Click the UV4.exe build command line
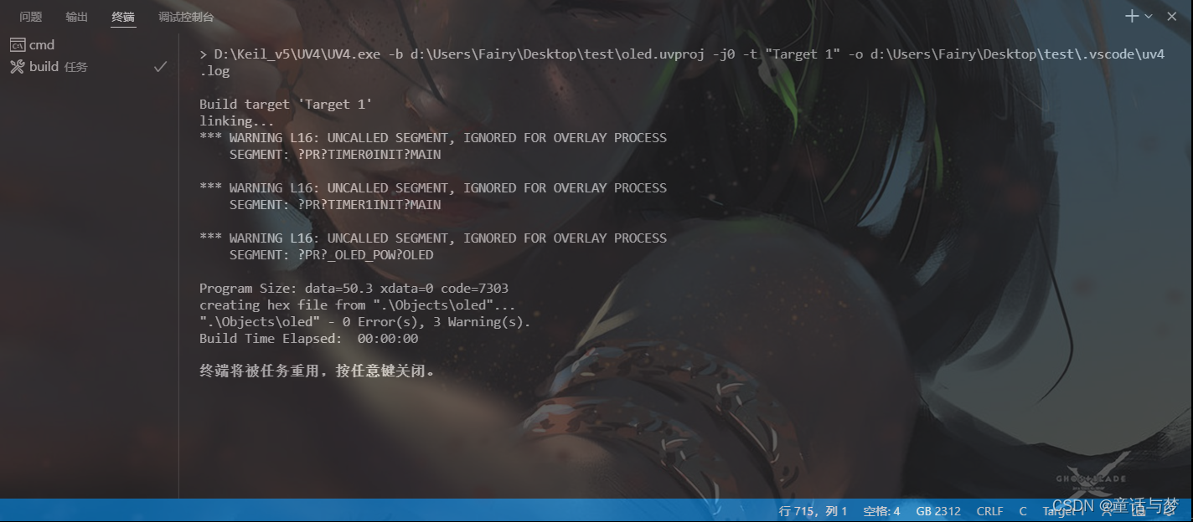The width and height of the screenshot is (1193, 522). pyautogui.click(x=682, y=54)
